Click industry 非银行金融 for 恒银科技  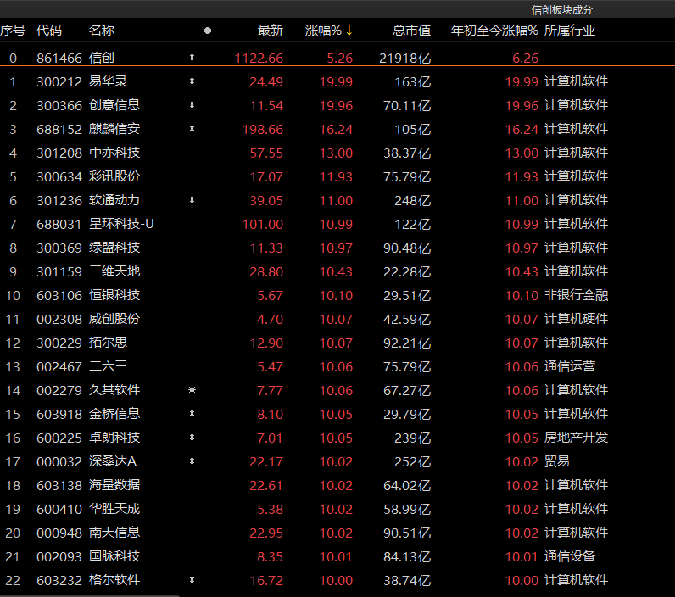coord(576,295)
